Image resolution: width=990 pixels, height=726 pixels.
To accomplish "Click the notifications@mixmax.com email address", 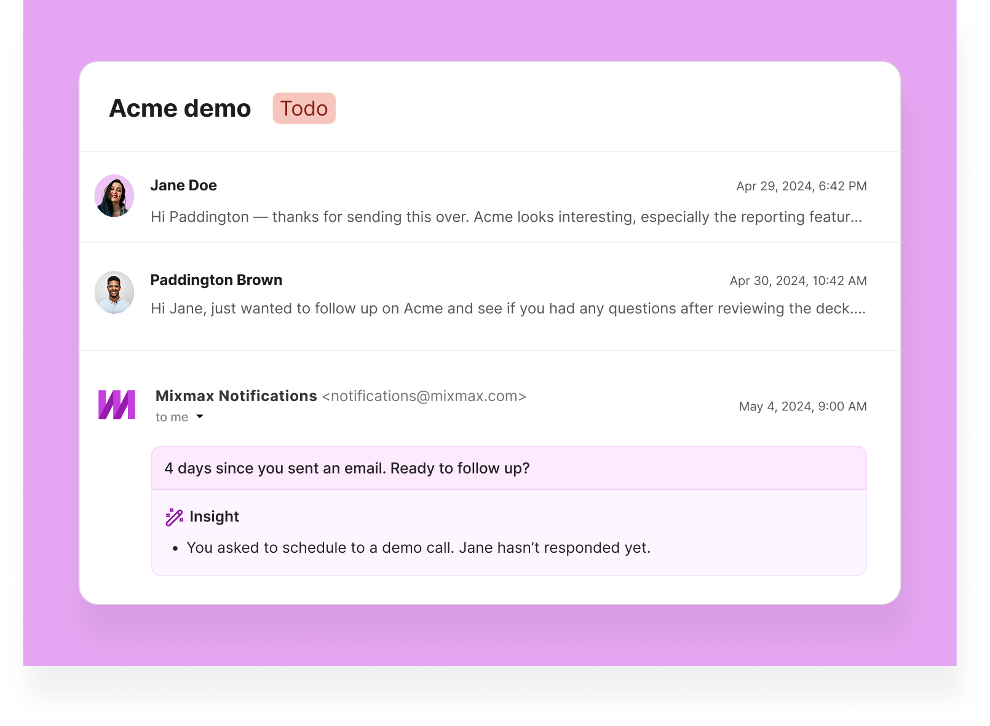I will (x=424, y=396).
